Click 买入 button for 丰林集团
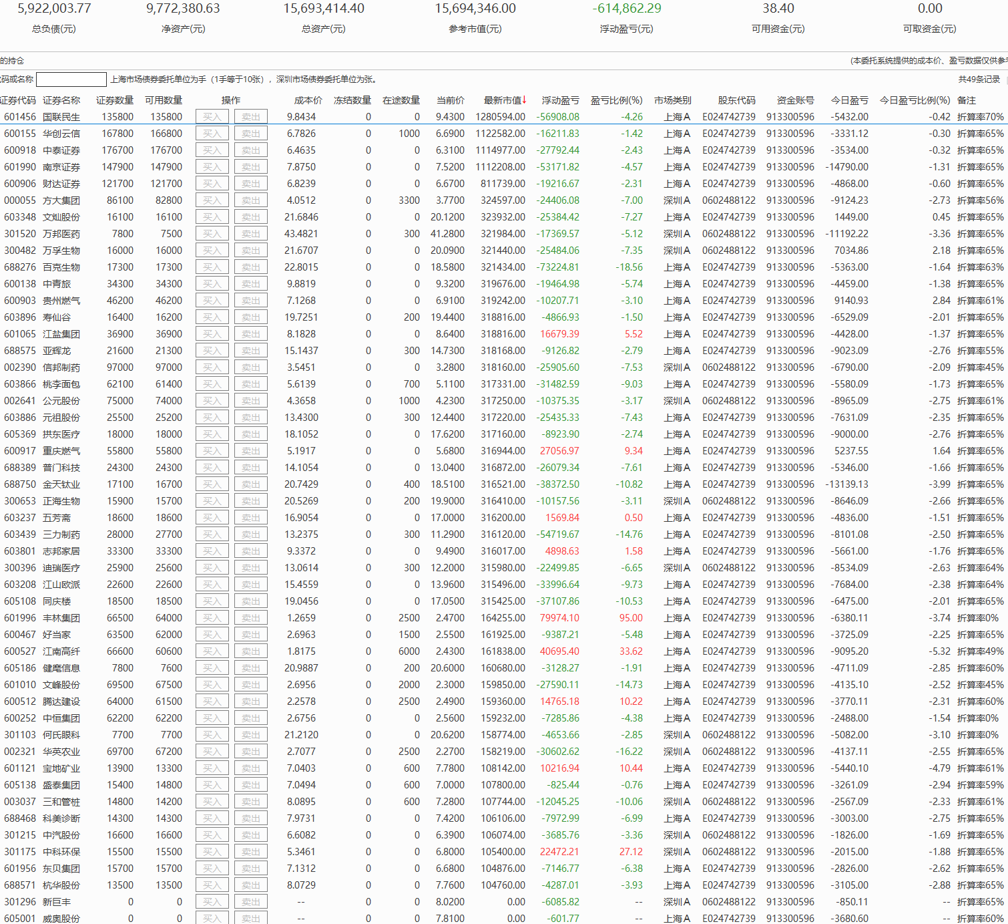 212,618
